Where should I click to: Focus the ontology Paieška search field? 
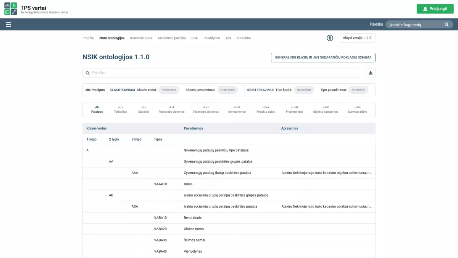click(221, 73)
